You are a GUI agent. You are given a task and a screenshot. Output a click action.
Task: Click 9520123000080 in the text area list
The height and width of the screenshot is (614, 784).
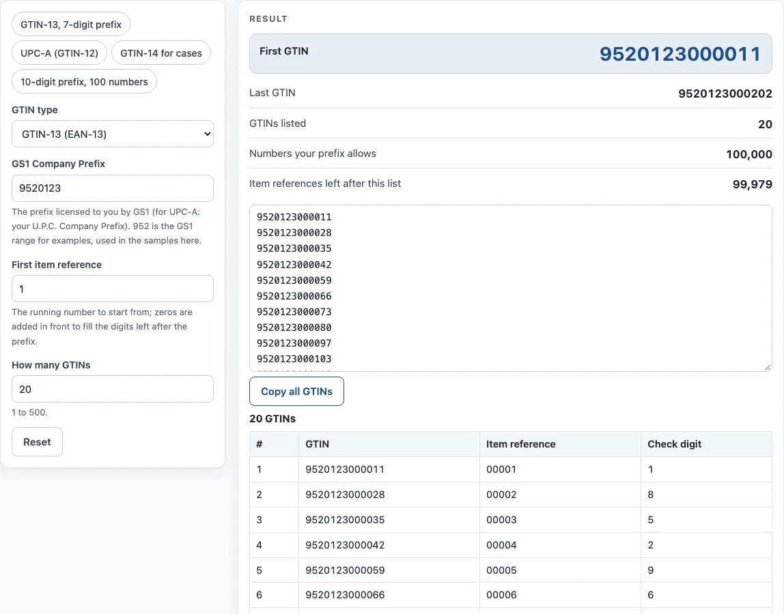[294, 327]
